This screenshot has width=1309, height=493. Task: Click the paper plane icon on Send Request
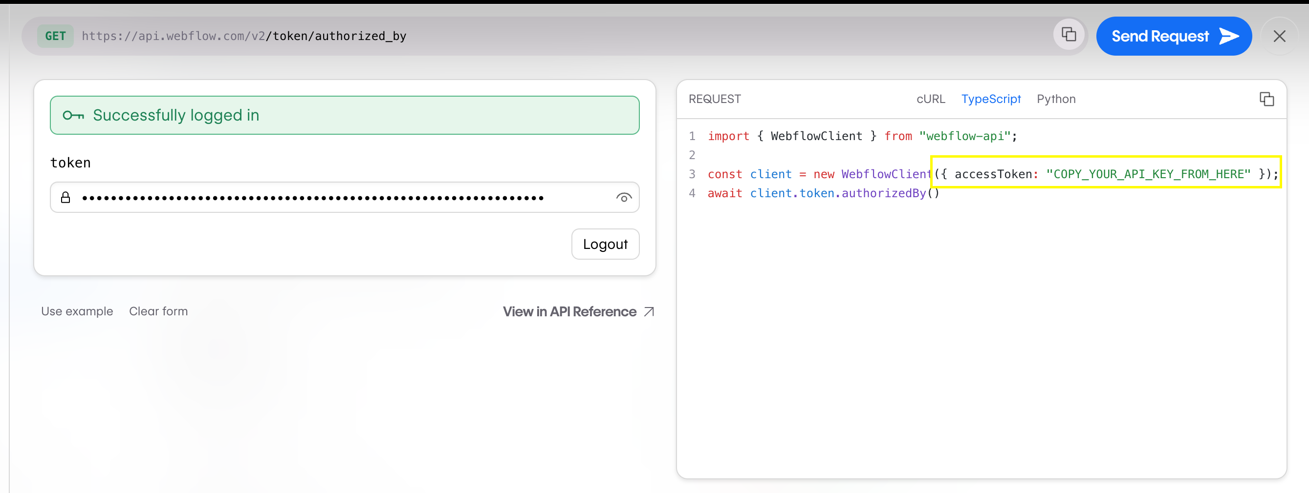(x=1229, y=36)
